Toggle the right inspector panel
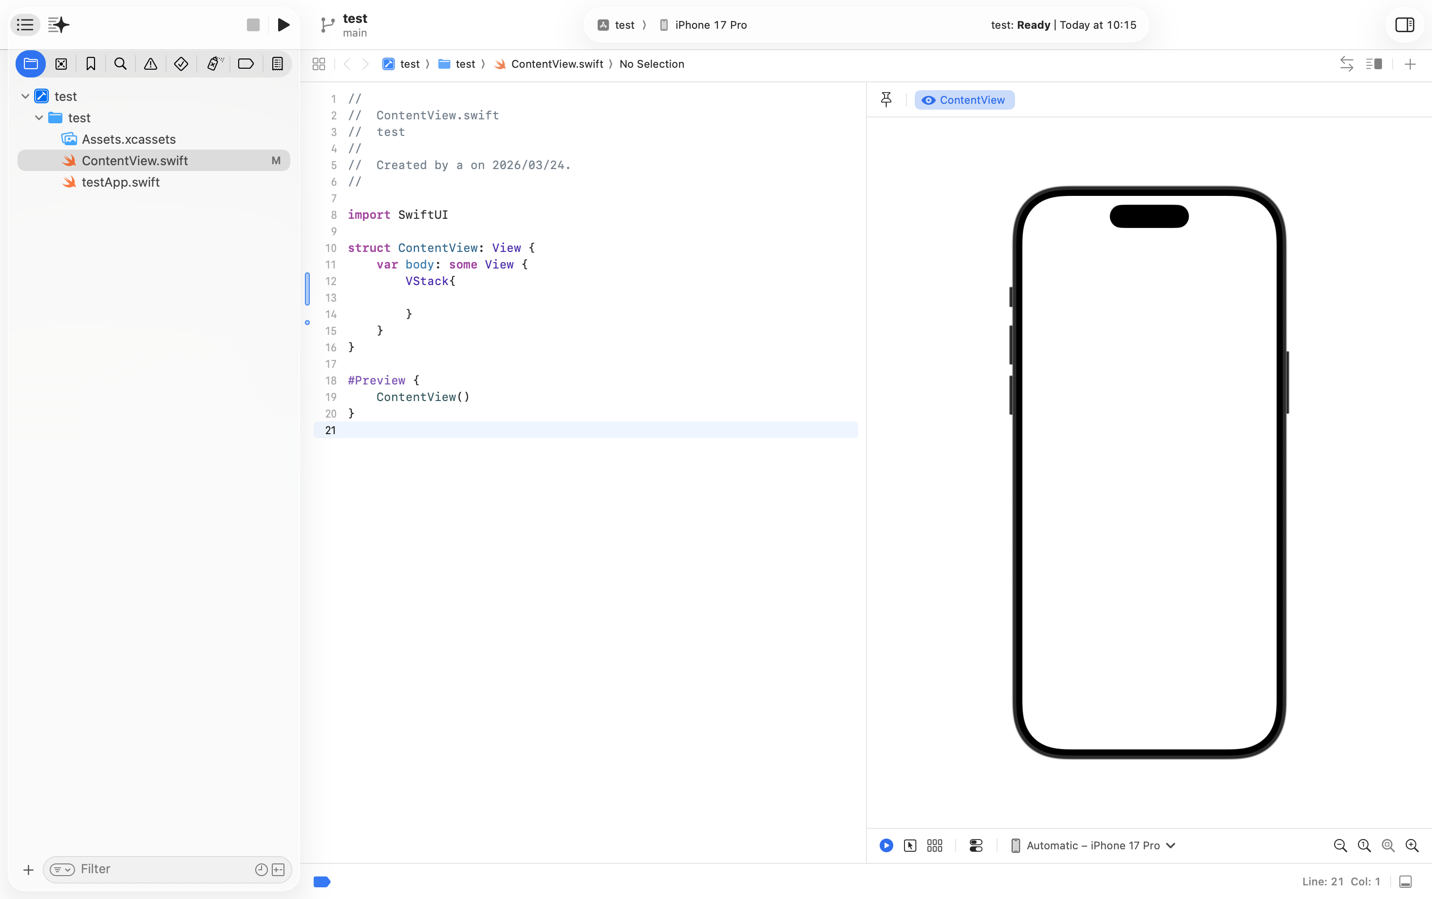The width and height of the screenshot is (1432, 899). 1404,25
